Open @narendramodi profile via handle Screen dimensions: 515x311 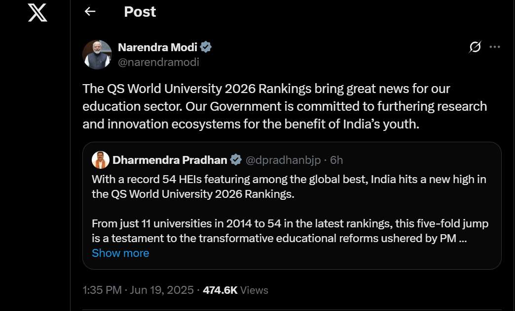coord(158,62)
